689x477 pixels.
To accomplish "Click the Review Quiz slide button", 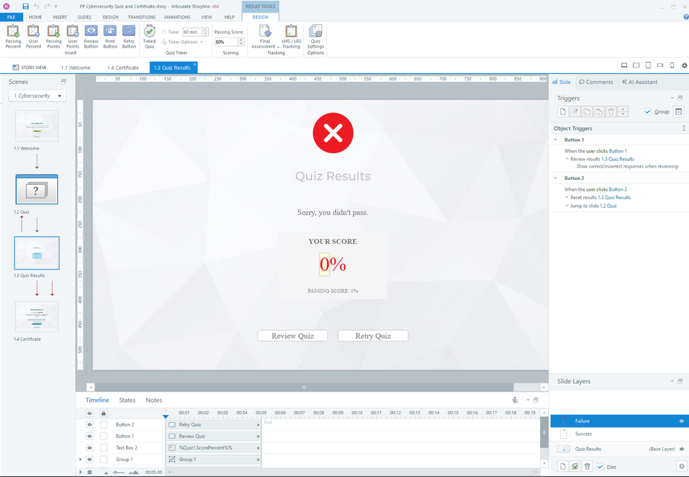I will point(292,336).
